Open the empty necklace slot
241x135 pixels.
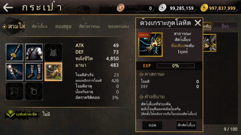[x=14, y=91]
